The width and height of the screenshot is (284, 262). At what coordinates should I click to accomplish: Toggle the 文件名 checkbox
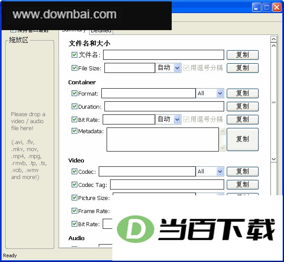tap(74, 55)
